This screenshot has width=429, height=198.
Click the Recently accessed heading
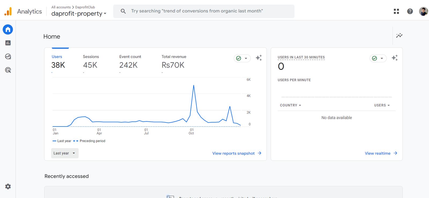click(x=66, y=176)
